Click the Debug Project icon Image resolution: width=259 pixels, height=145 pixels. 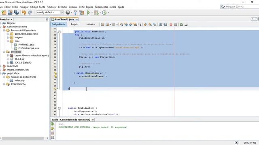pos(96,12)
